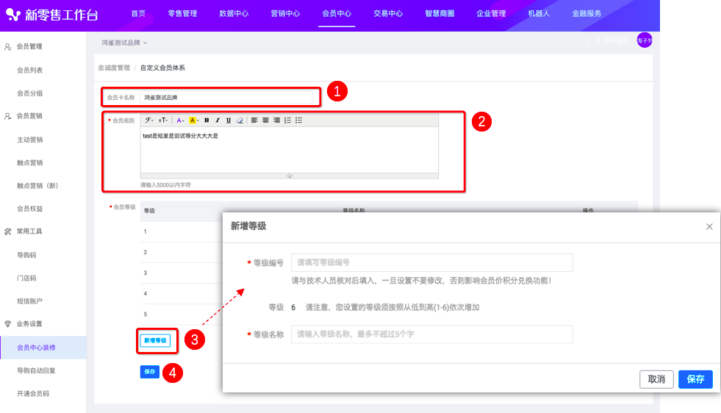Screen dimensions: 721x413
Task: Click the 新增等级 button
Action: tap(155, 340)
